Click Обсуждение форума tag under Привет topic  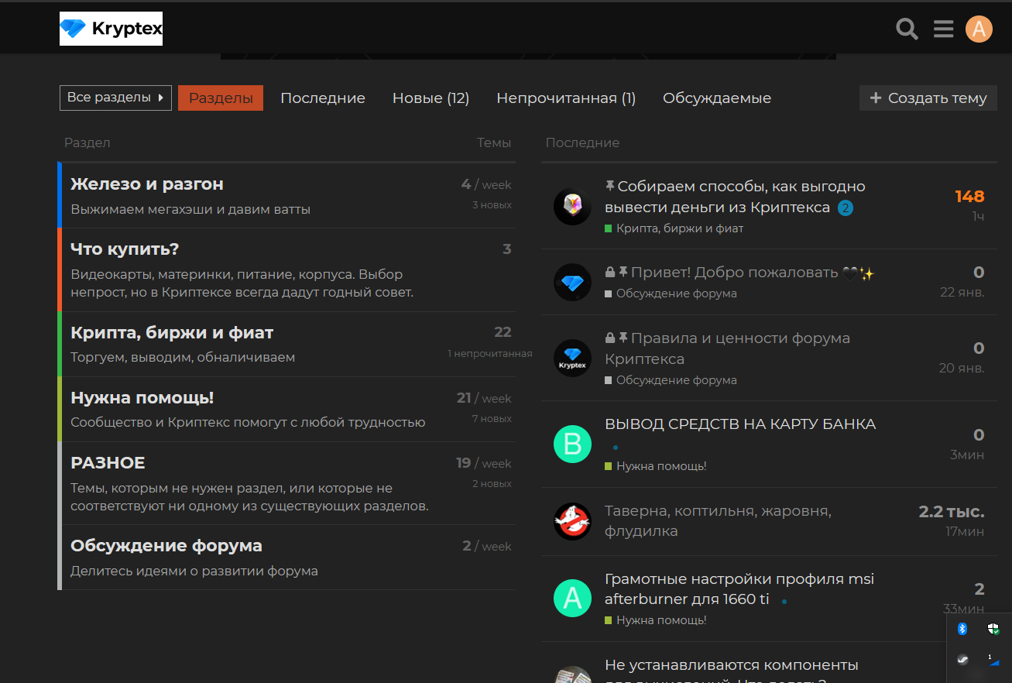pyautogui.click(x=671, y=293)
